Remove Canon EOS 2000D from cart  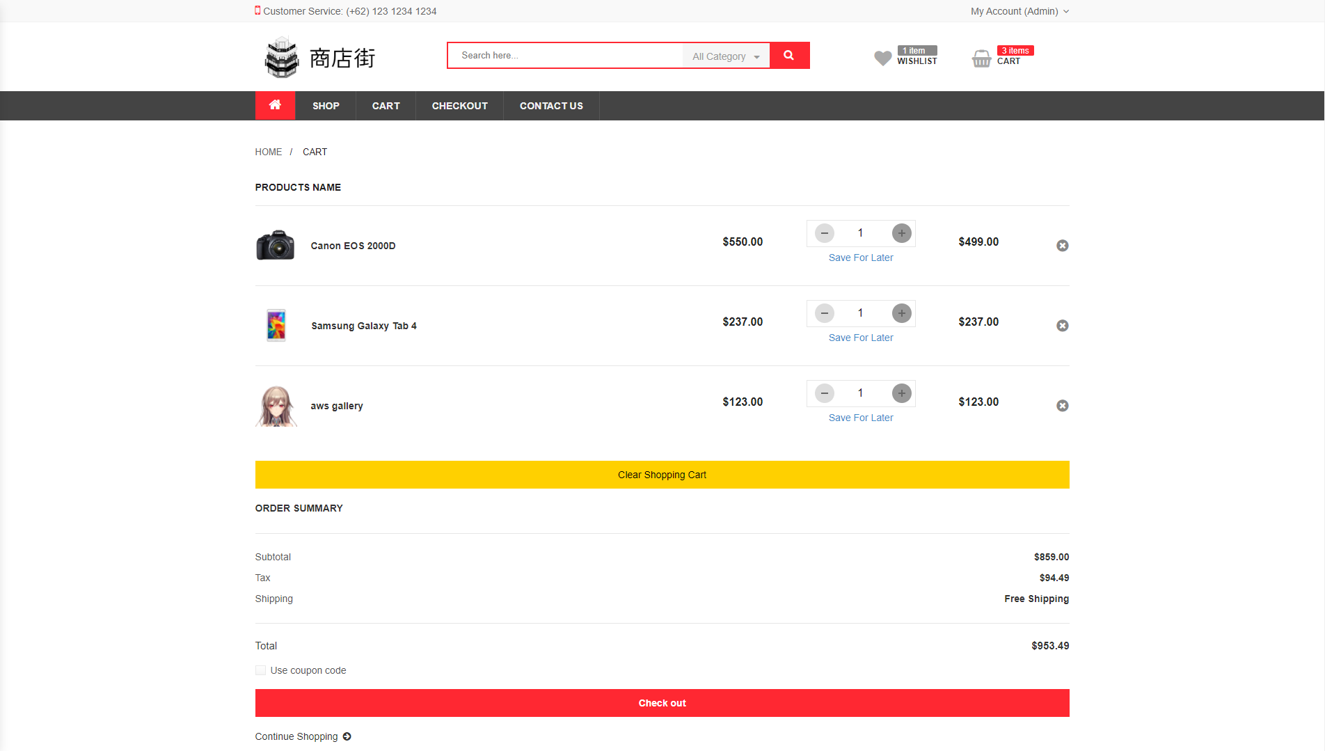pos(1063,246)
